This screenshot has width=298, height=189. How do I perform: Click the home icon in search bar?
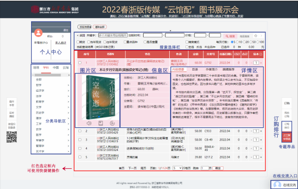tap(256, 36)
